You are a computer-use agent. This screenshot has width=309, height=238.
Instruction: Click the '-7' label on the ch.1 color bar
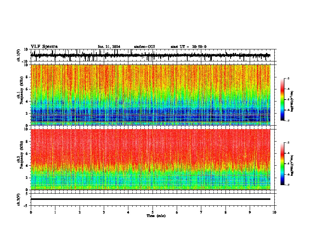(288, 121)
